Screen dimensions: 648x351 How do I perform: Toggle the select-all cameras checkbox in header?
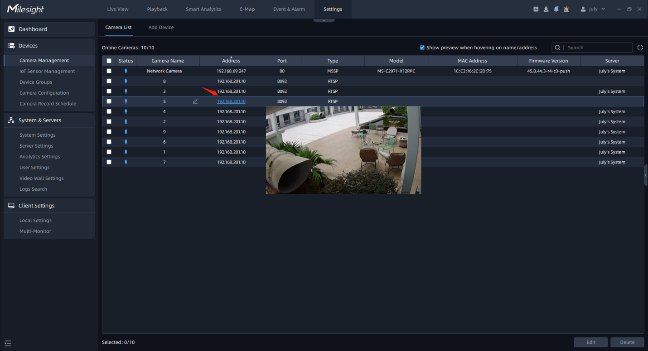pyautogui.click(x=109, y=61)
